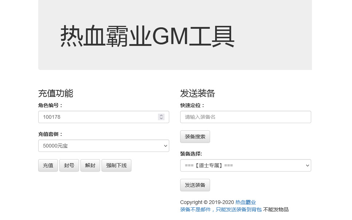352x220 pixels.
Task: Click the 角色编号 label
Action: 50,105
